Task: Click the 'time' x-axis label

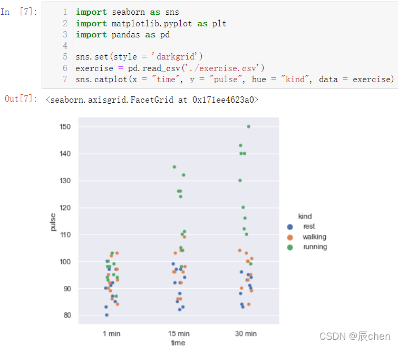Action: (178, 343)
